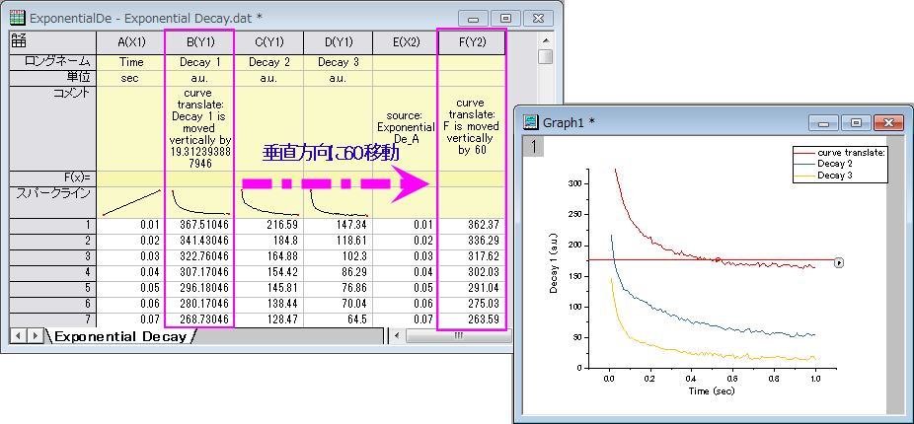Click the sparkline thumbnail of column C
Viewport: 914px width, 424px height.
(x=268, y=202)
